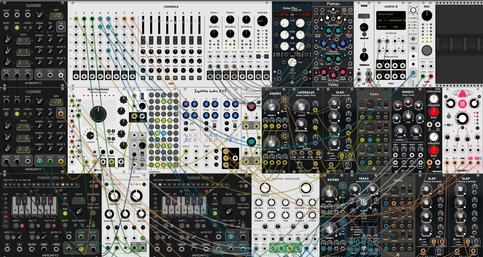
Task: Toggle the RUN button on top CLOCKED module
Action: coord(17,28)
